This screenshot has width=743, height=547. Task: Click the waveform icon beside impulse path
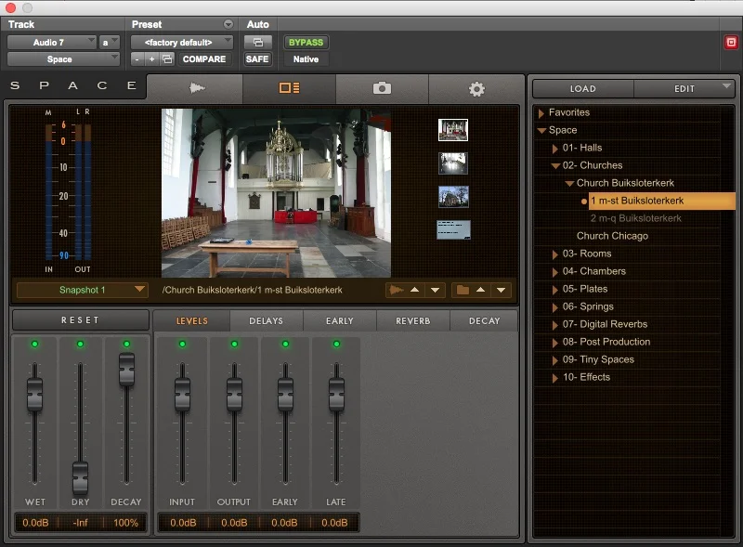[397, 290]
